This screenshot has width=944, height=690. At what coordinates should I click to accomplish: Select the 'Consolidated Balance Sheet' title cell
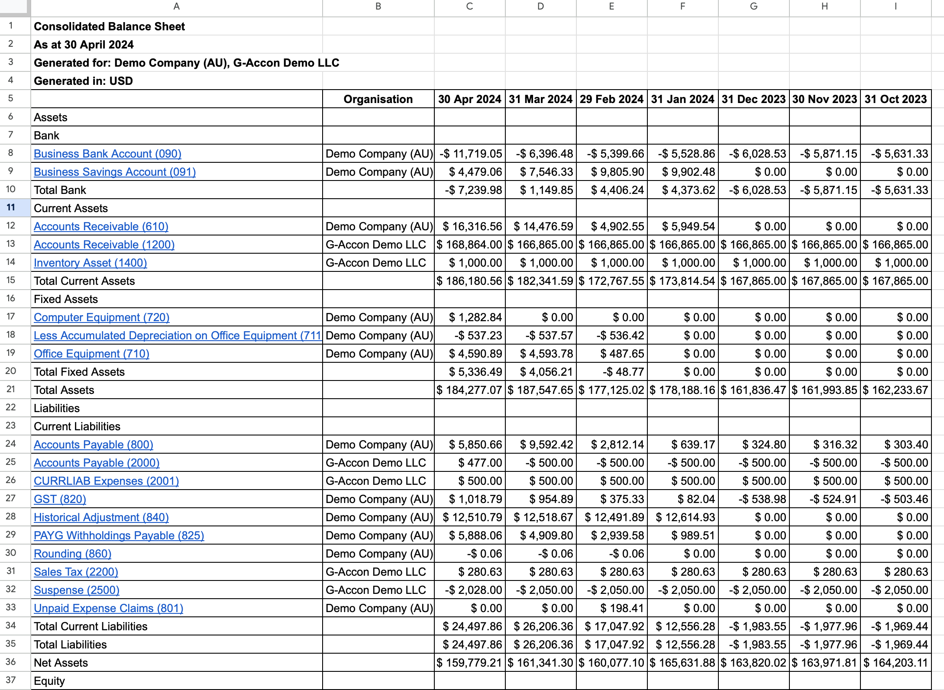coord(177,26)
